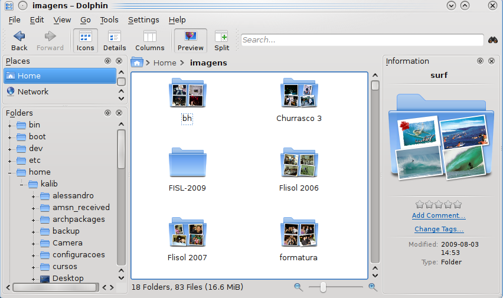Image resolution: width=503 pixels, height=298 pixels.
Task: Click the icon zoom slider handle
Action: pyautogui.click(x=323, y=287)
